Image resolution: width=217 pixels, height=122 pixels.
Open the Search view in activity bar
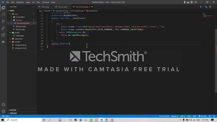(3, 14)
